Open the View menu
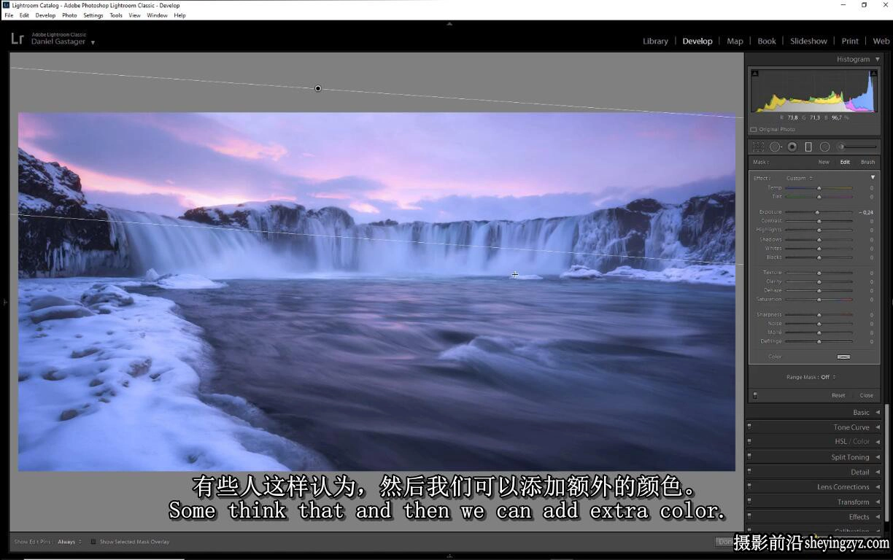 [x=134, y=15]
